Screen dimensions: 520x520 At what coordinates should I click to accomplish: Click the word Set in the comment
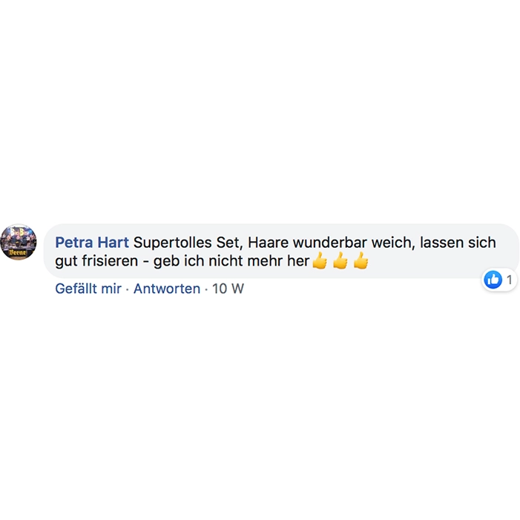[x=228, y=243]
